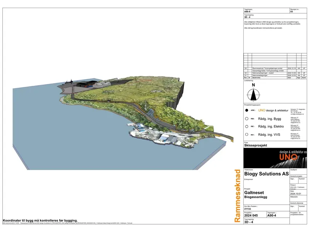Click the 'Rådg. ing. Elektro' entry

point(271,126)
